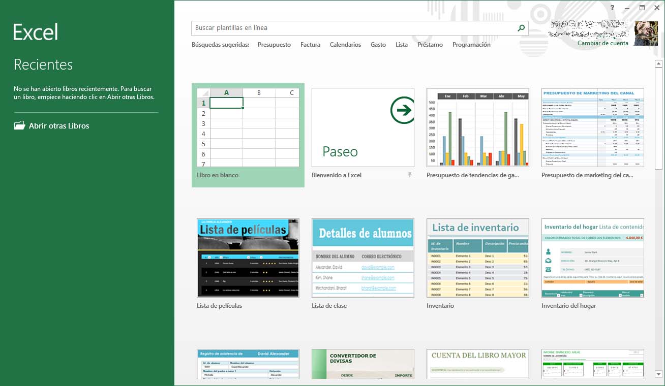This screenshot has width=665, height=386.
Task: Click the search magnifier icon
Action: click(521, 28)
